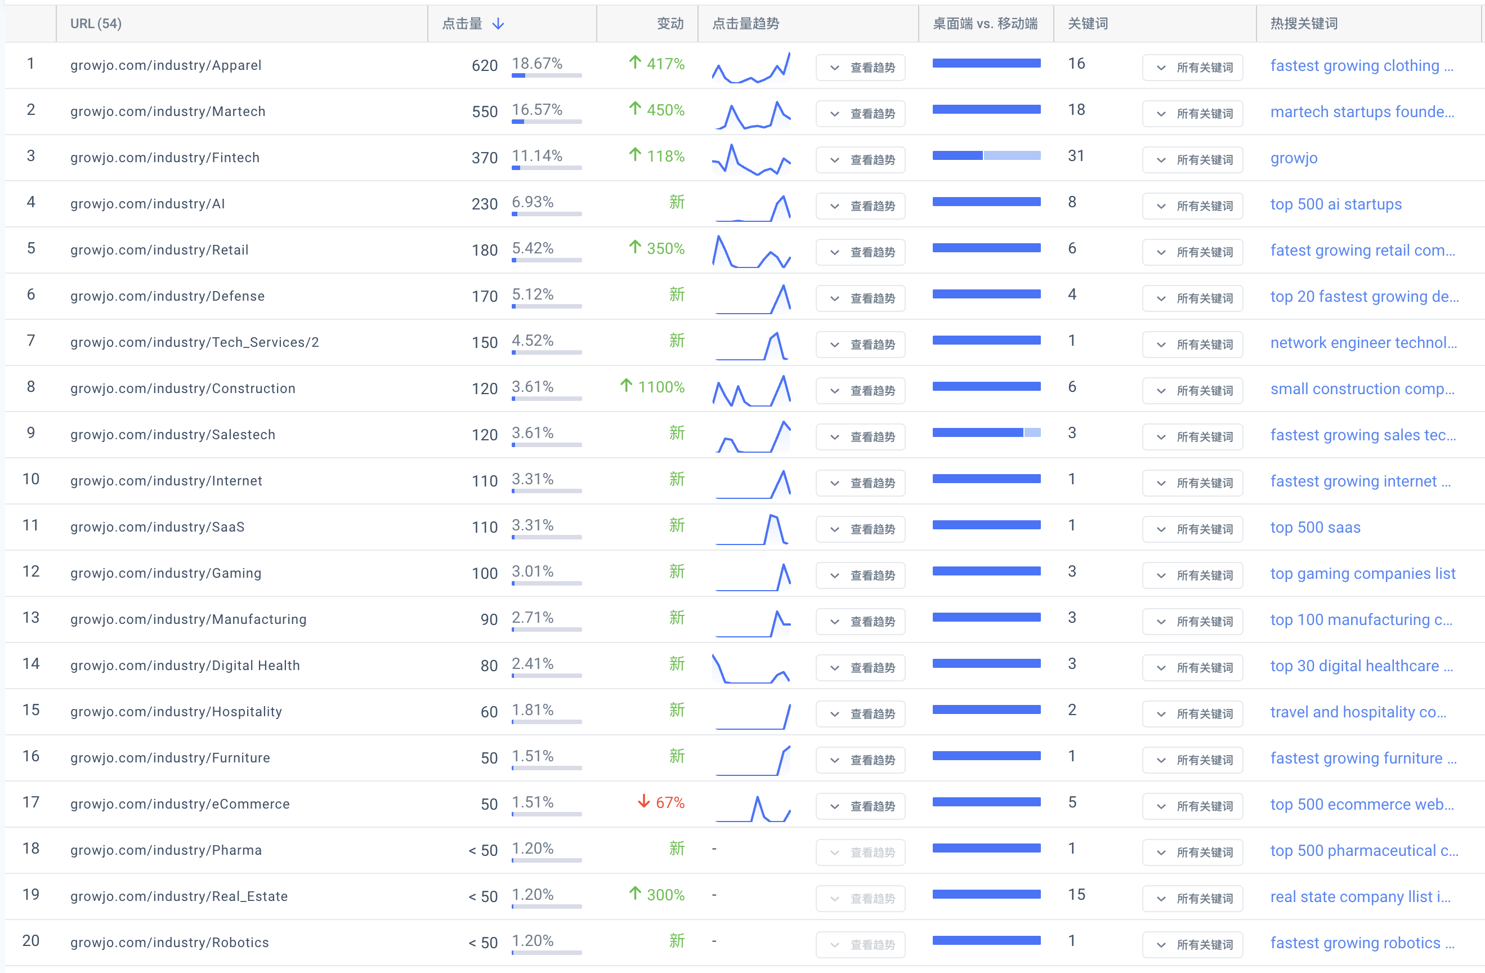Open keyword link 'top 500 ai startups'
This screenshot has height=973, width=1485.
coord(1335,204)
